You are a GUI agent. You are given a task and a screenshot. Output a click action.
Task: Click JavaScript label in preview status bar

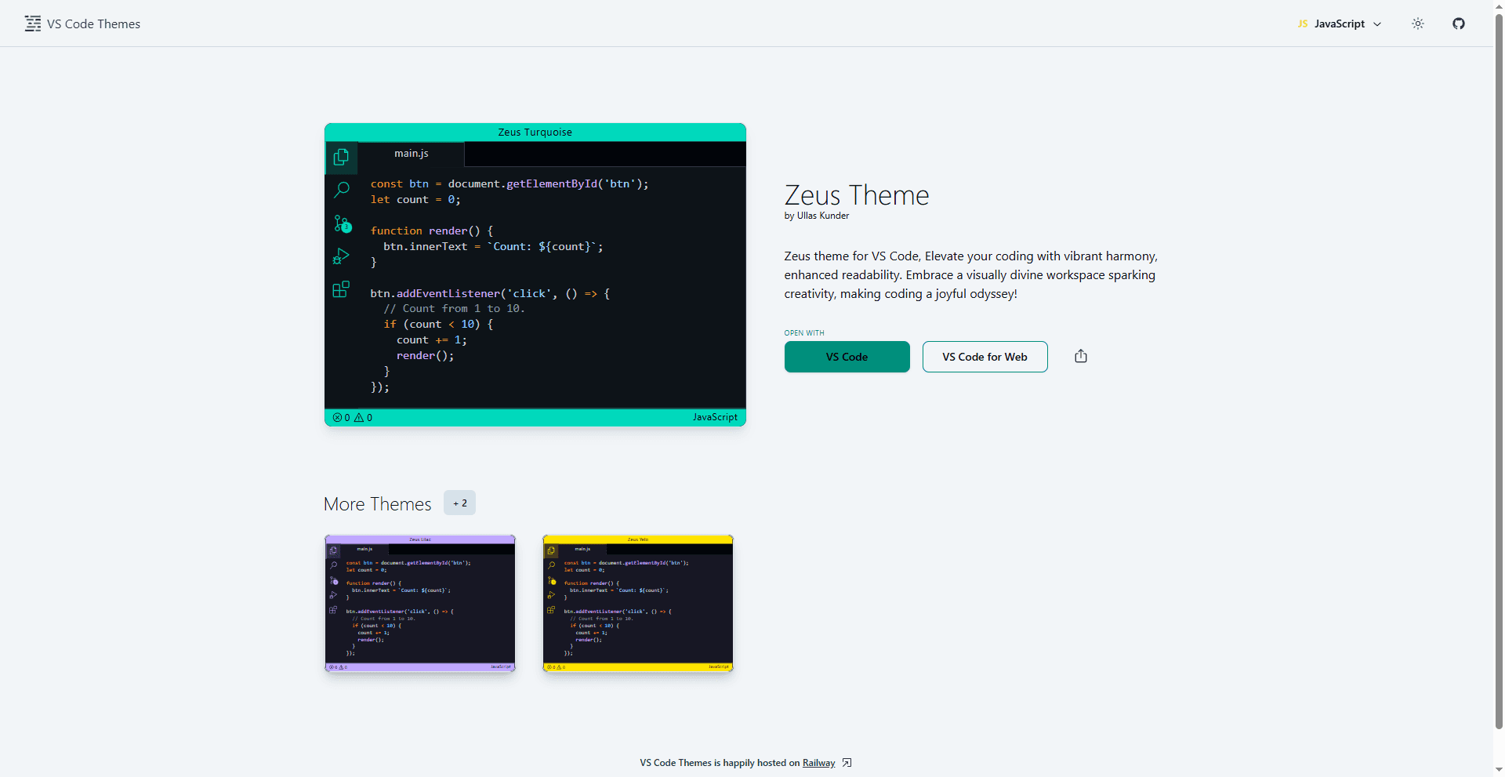coord(715,417)
